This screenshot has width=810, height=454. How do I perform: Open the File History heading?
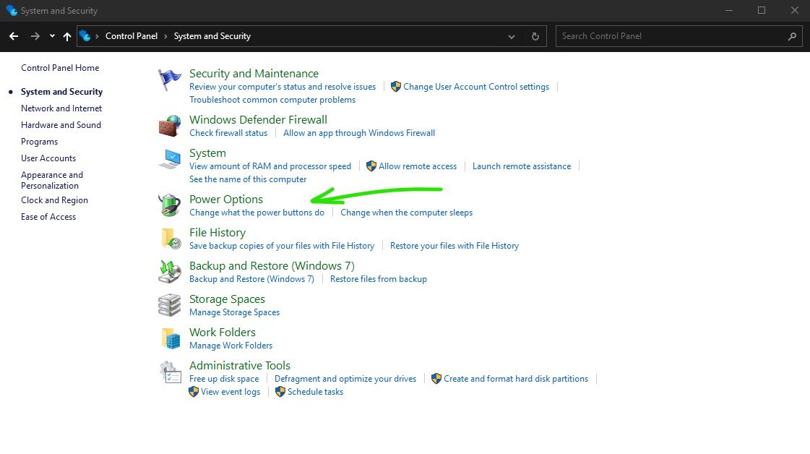click(x=217, y=233)
